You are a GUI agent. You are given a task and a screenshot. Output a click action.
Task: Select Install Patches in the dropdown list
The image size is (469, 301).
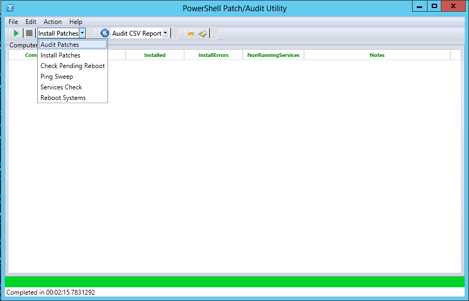click(x=60, y=55)
